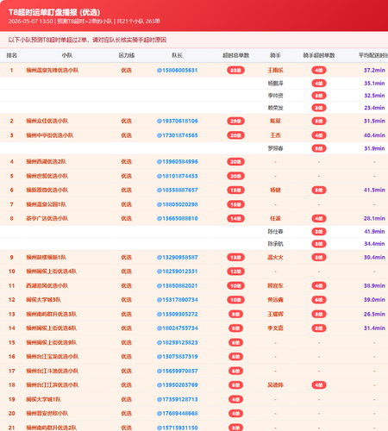
Task: Click the 38.9min delivery time
Action: tap(374, 285)
